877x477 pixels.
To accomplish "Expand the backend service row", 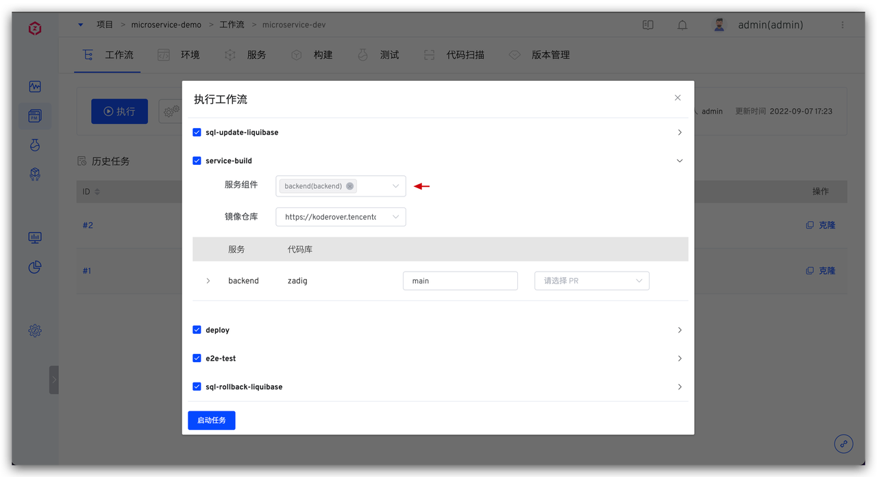I will (x=208, y=281).
